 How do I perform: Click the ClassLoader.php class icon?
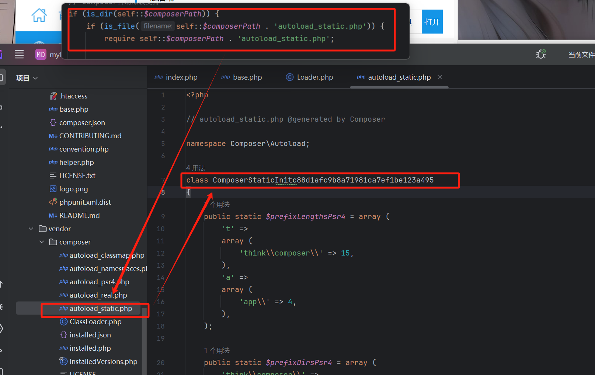63,322
